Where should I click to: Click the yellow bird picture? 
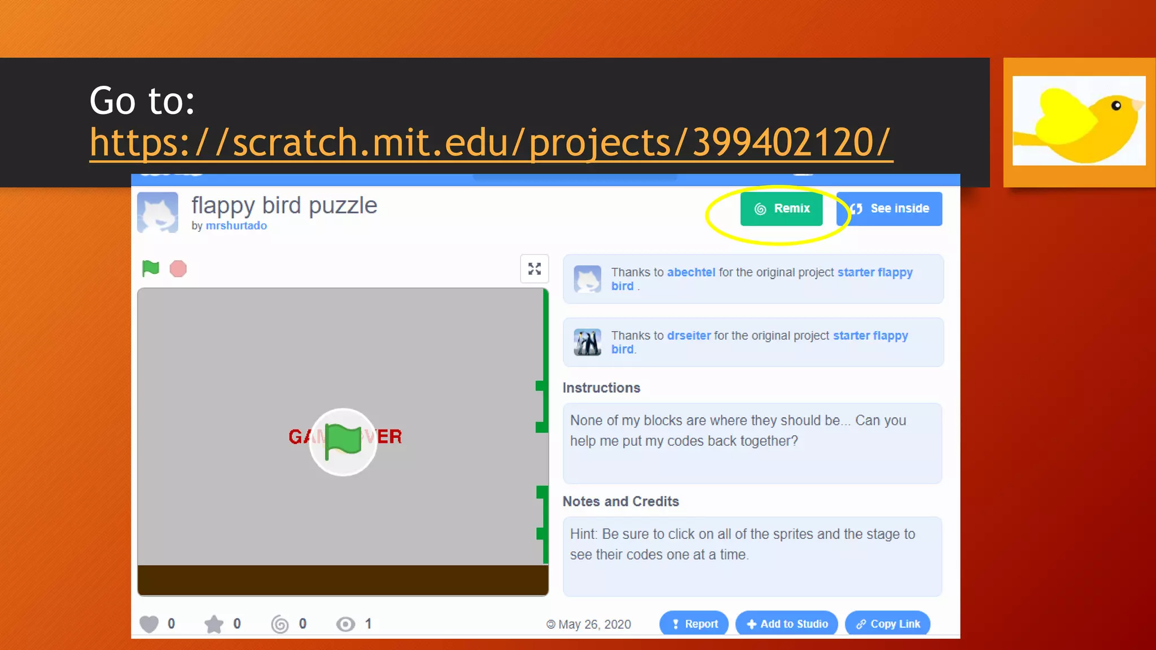[1079, 121]
